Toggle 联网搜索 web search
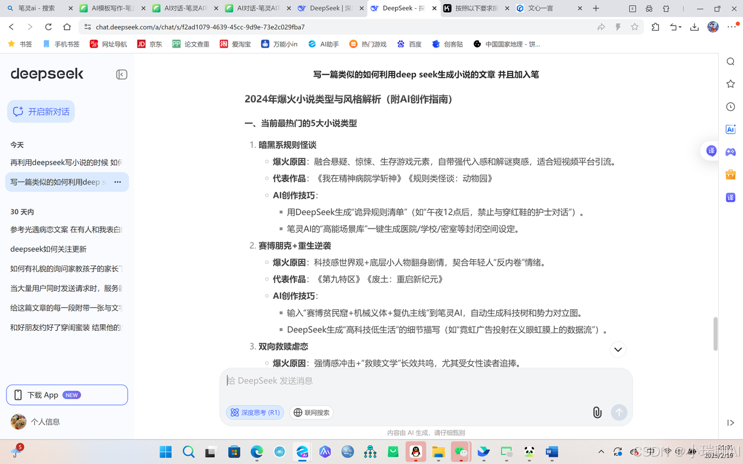743x464 pixels. (311, 412)
